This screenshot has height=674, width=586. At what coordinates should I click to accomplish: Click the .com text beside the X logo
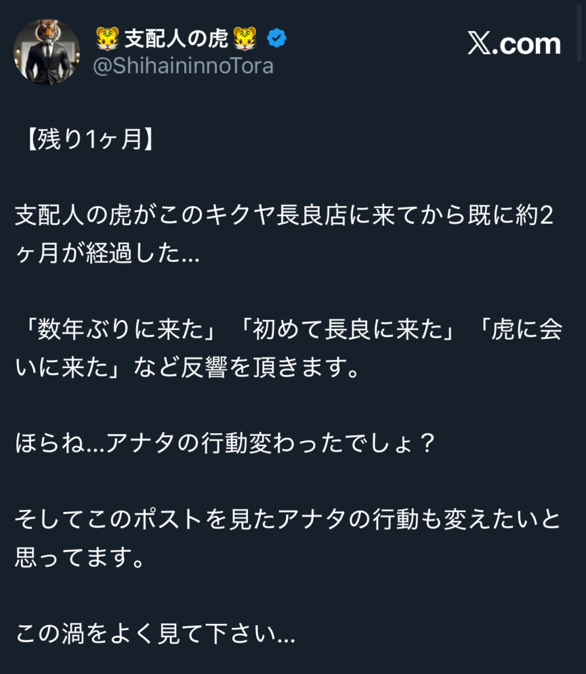(530, 44)
